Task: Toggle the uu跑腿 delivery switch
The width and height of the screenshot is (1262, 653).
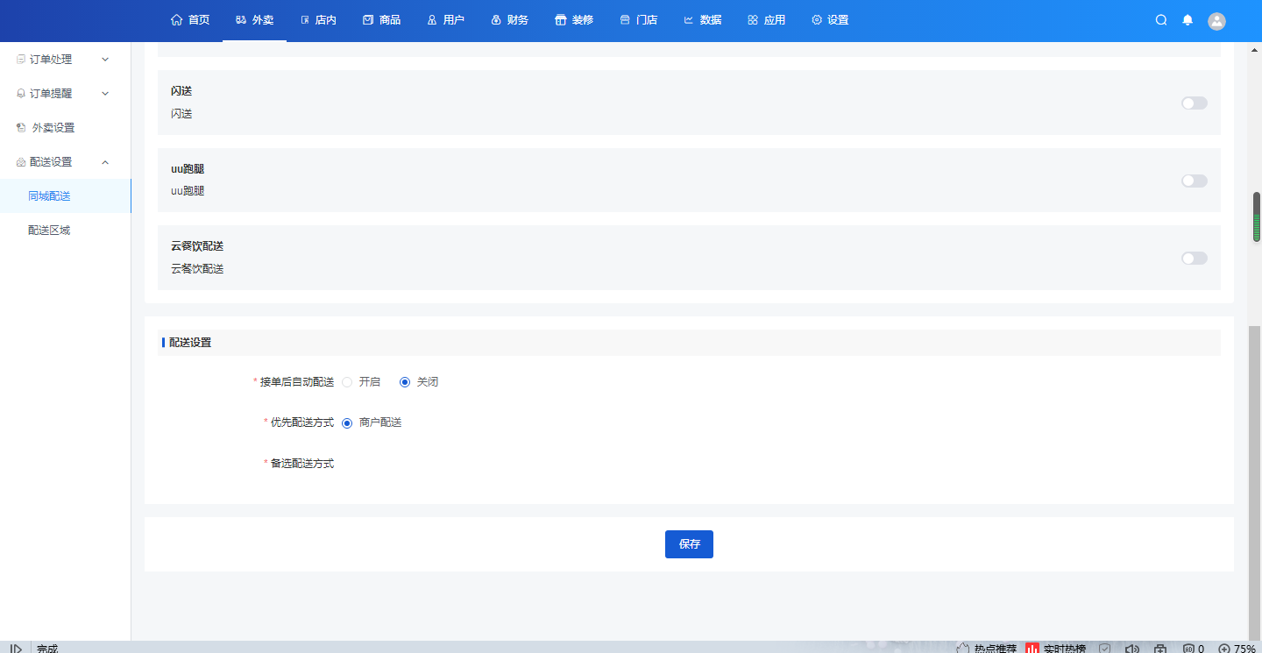Action: 1194,181
